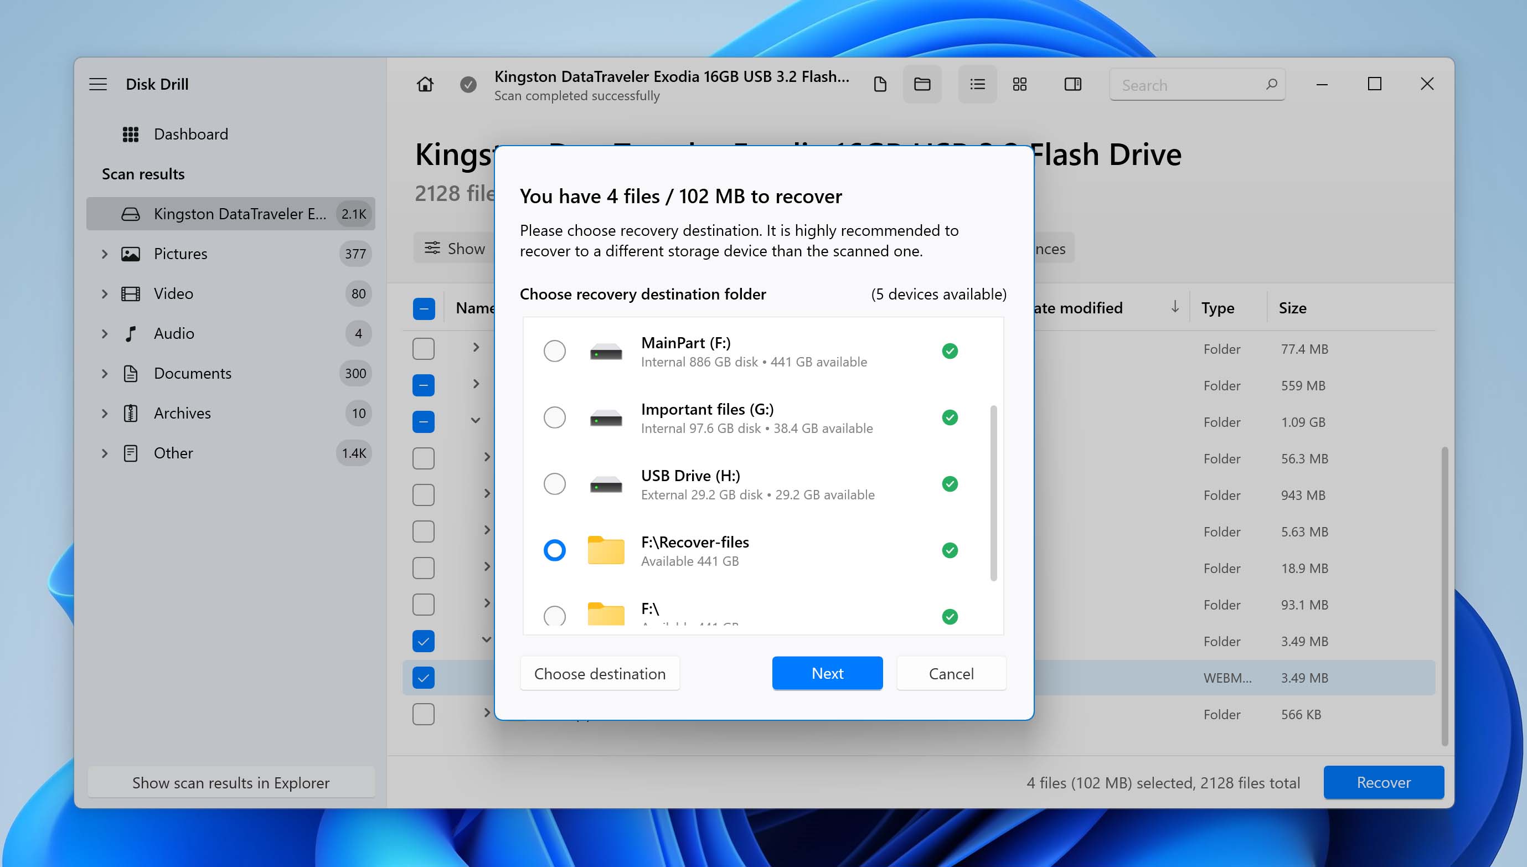Expand the Documents category in sidebar
Image resolution: width=1527 pixels, height=867 pixels.
[x=104, y=373]
